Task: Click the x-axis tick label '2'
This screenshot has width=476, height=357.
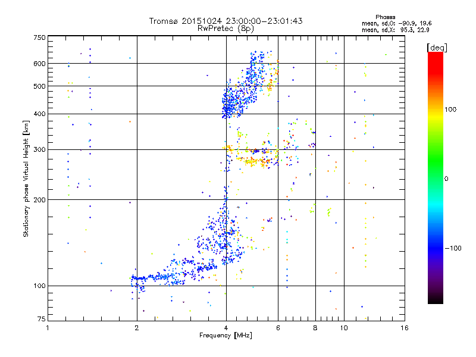Action: point(137,328)
